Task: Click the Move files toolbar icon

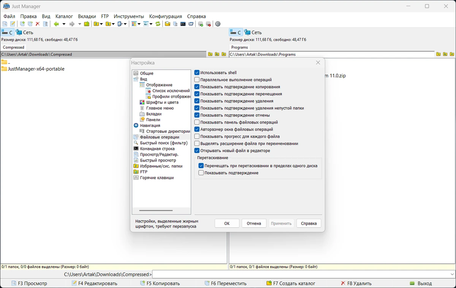Action: coord(30,24)
